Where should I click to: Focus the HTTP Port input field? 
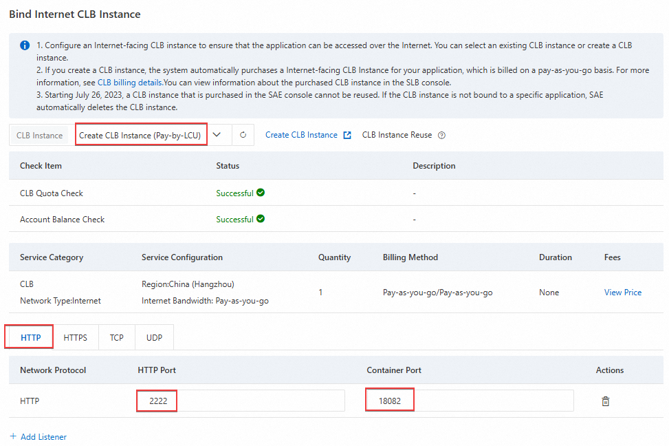241,401
